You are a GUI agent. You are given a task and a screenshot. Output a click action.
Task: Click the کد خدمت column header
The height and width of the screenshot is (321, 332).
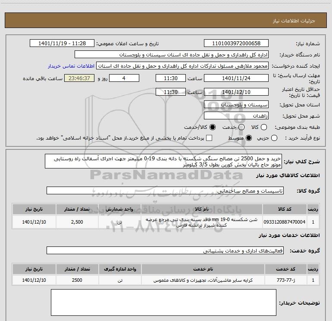coord(286,269)
